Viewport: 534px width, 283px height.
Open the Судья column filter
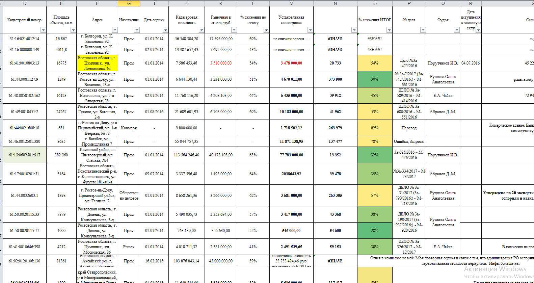(x=457, y=30)
